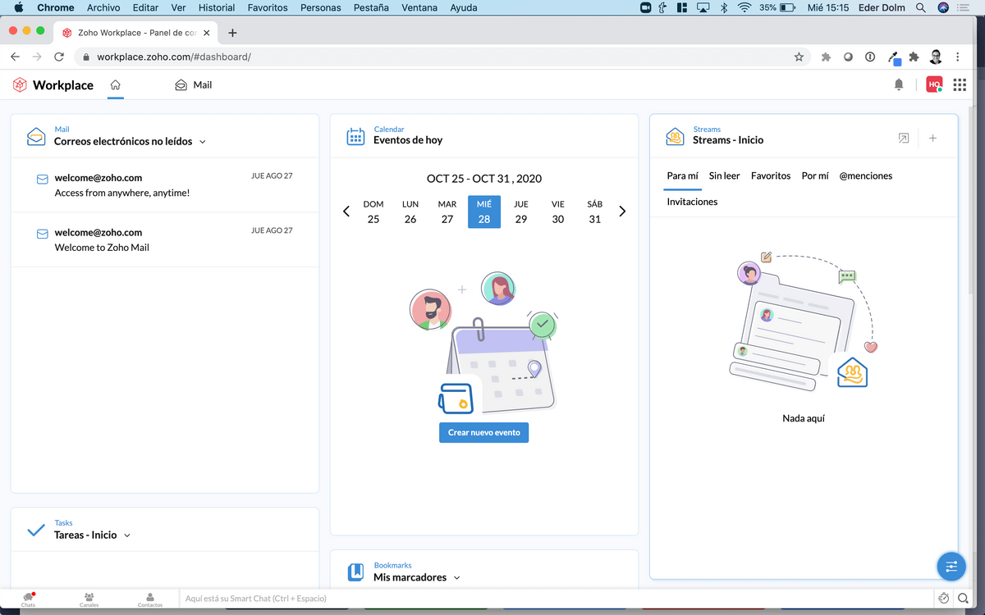Open the user profile avatar

pyautogui.click(x=934, y=84)
